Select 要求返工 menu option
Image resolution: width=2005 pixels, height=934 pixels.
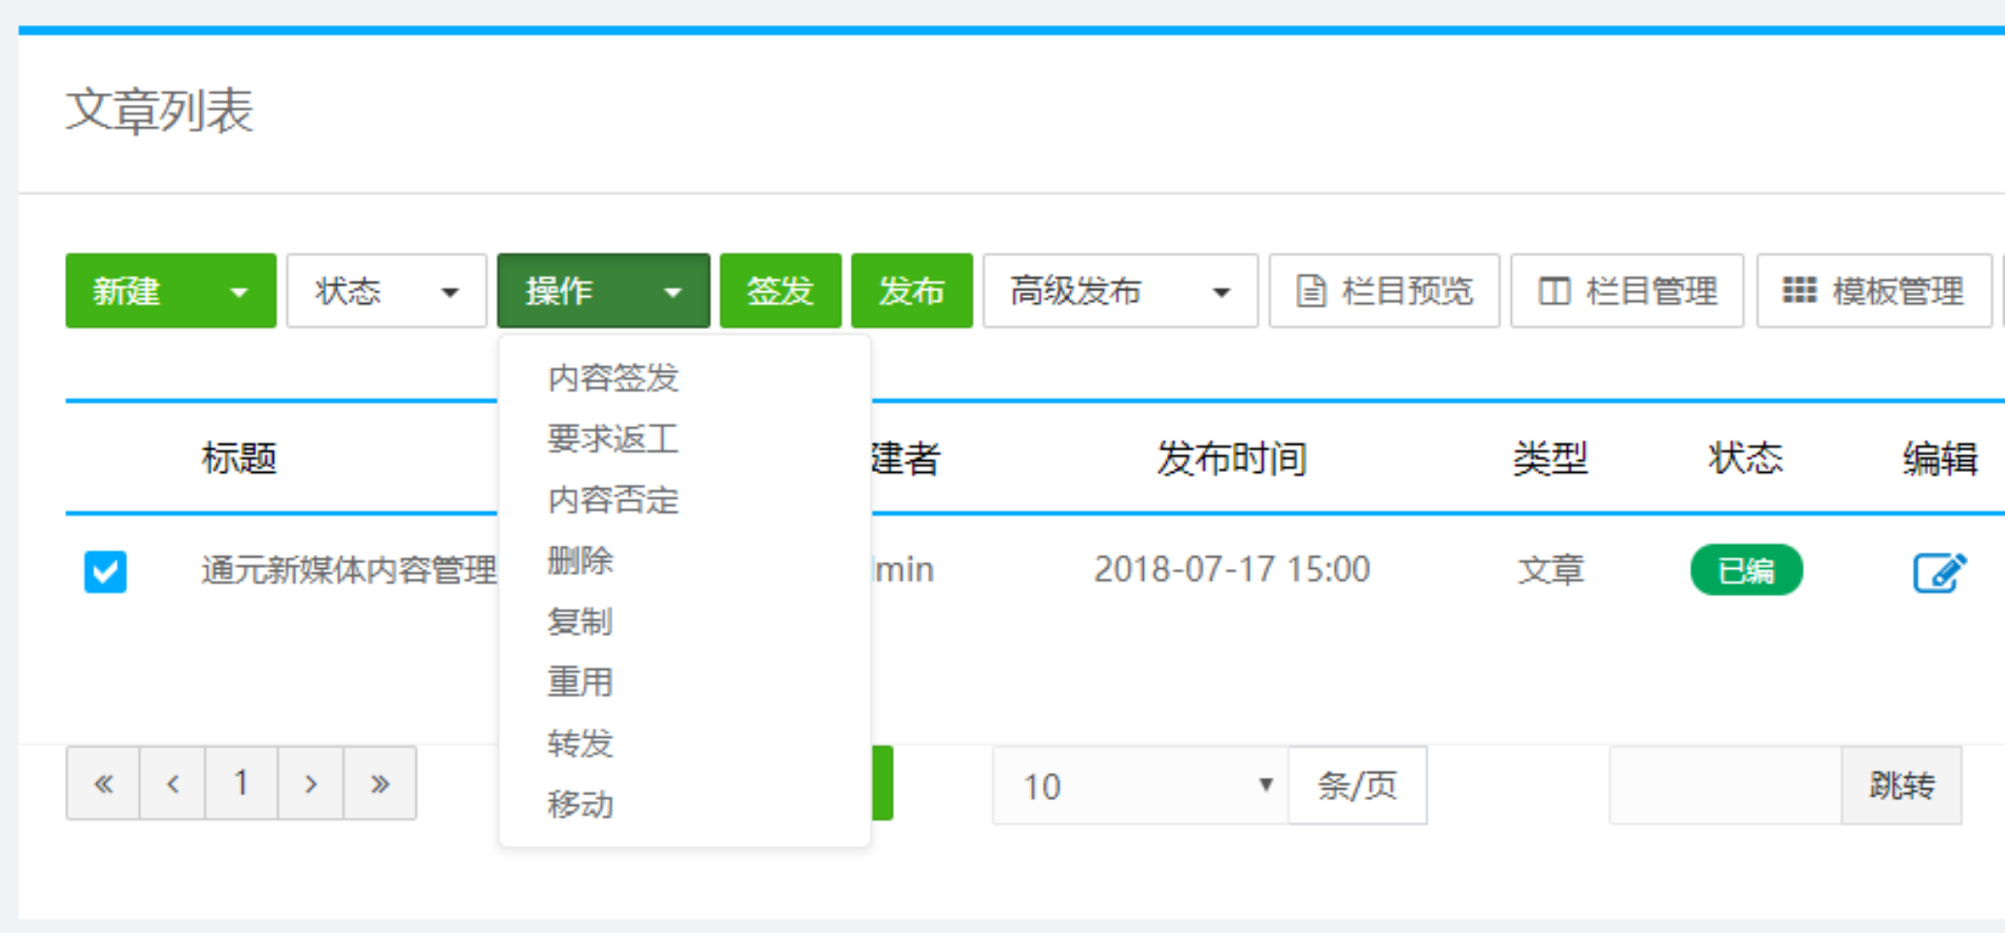613,439
